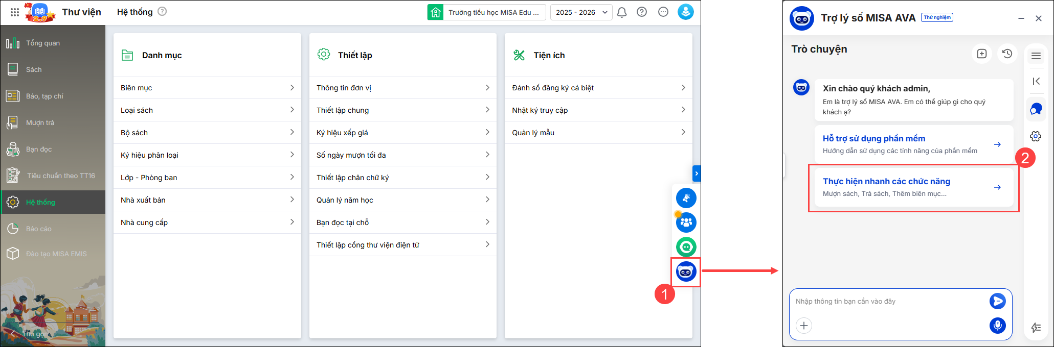Send message with paper plane icon
The height and width of the screenshot is (347, 1054).
pyautogui.click(x=997, y=301)
